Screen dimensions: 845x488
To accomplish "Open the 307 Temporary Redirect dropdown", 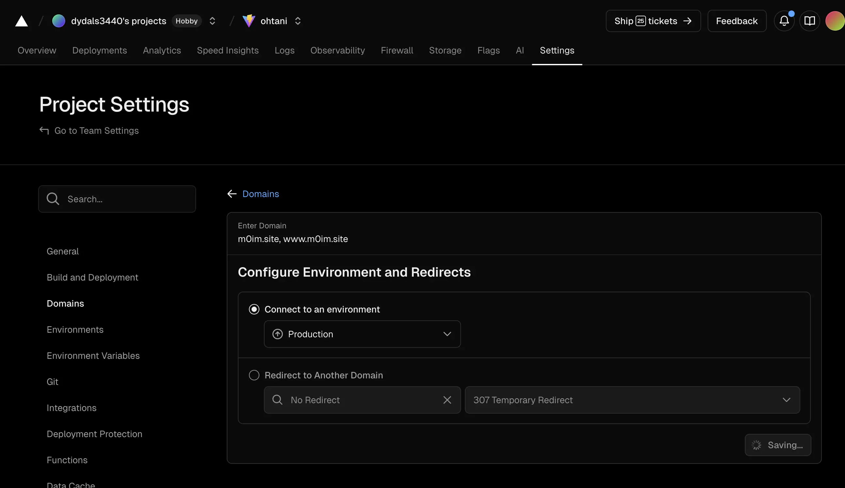I will point(632,400).
